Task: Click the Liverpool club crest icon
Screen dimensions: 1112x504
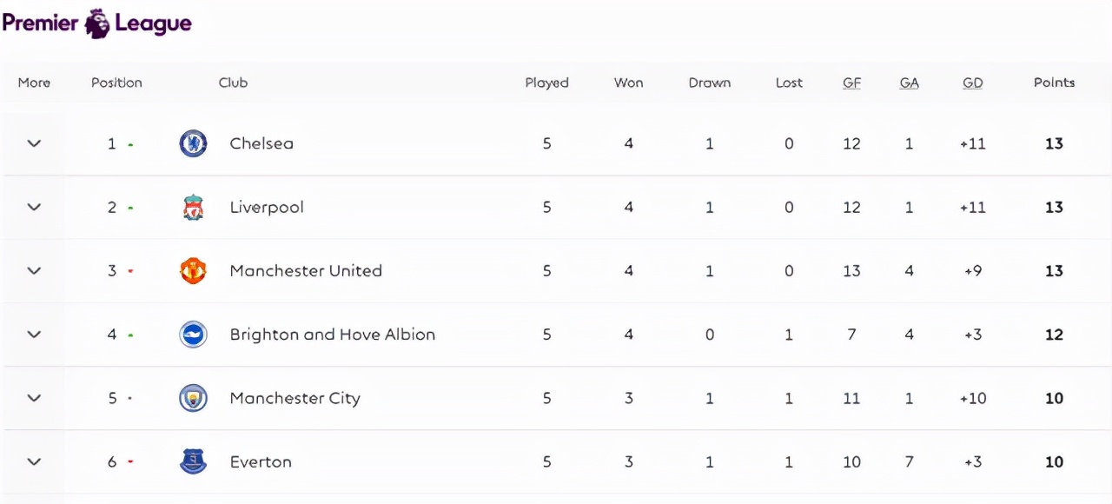Action: [x=193, y=208]
